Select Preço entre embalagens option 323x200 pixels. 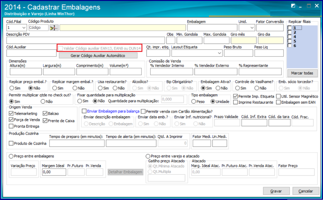click(11, 156)
